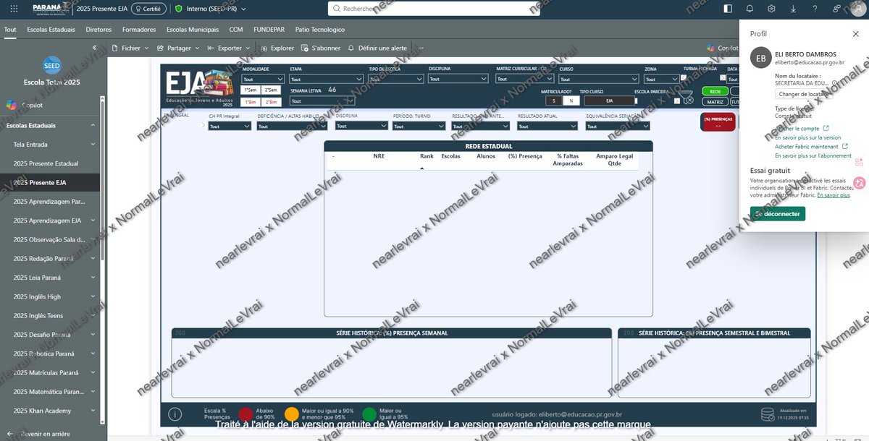Click the SEED logo in sidebar
Viewport: 869px width, 441px height.
(52, 64)
